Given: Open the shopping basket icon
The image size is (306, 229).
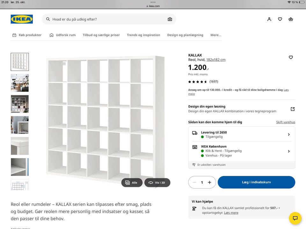Looking at the screenshot, I should (x=291, y=19).
